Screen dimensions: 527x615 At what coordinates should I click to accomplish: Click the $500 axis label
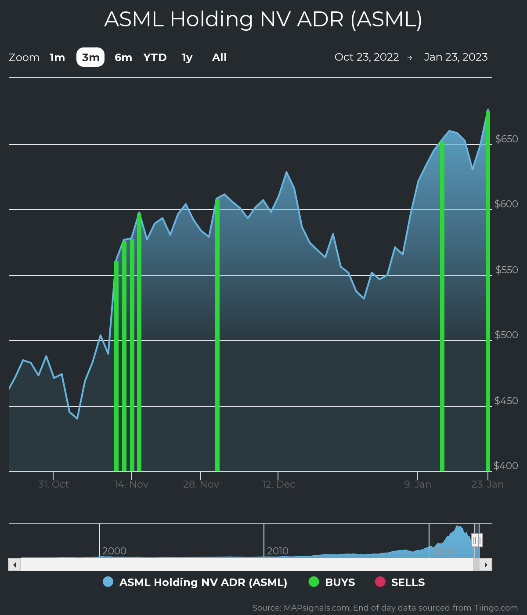pos(506,335)
